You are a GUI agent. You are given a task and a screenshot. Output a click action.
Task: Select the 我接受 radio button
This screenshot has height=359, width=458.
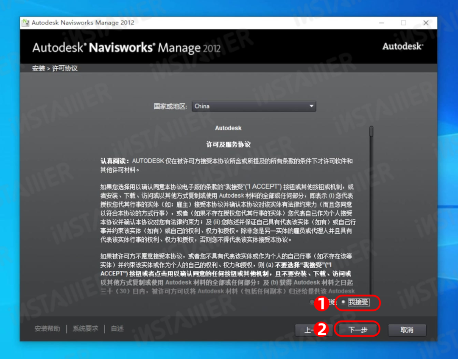(x=343, y=302)
